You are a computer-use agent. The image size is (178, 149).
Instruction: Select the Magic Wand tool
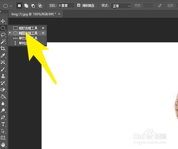(3, 42)
